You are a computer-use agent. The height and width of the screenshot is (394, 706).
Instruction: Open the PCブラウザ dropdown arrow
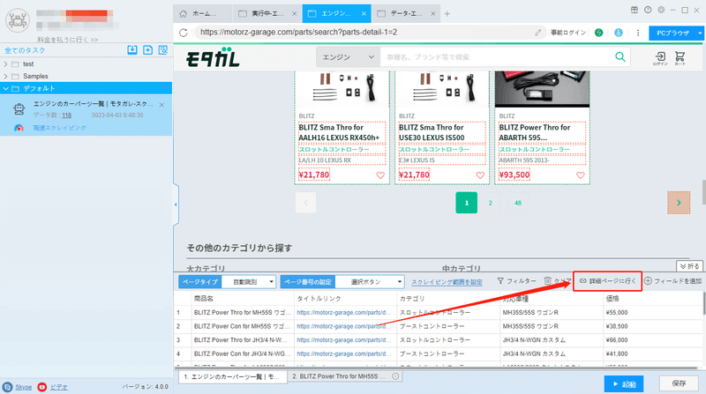[x=700, y=33]
